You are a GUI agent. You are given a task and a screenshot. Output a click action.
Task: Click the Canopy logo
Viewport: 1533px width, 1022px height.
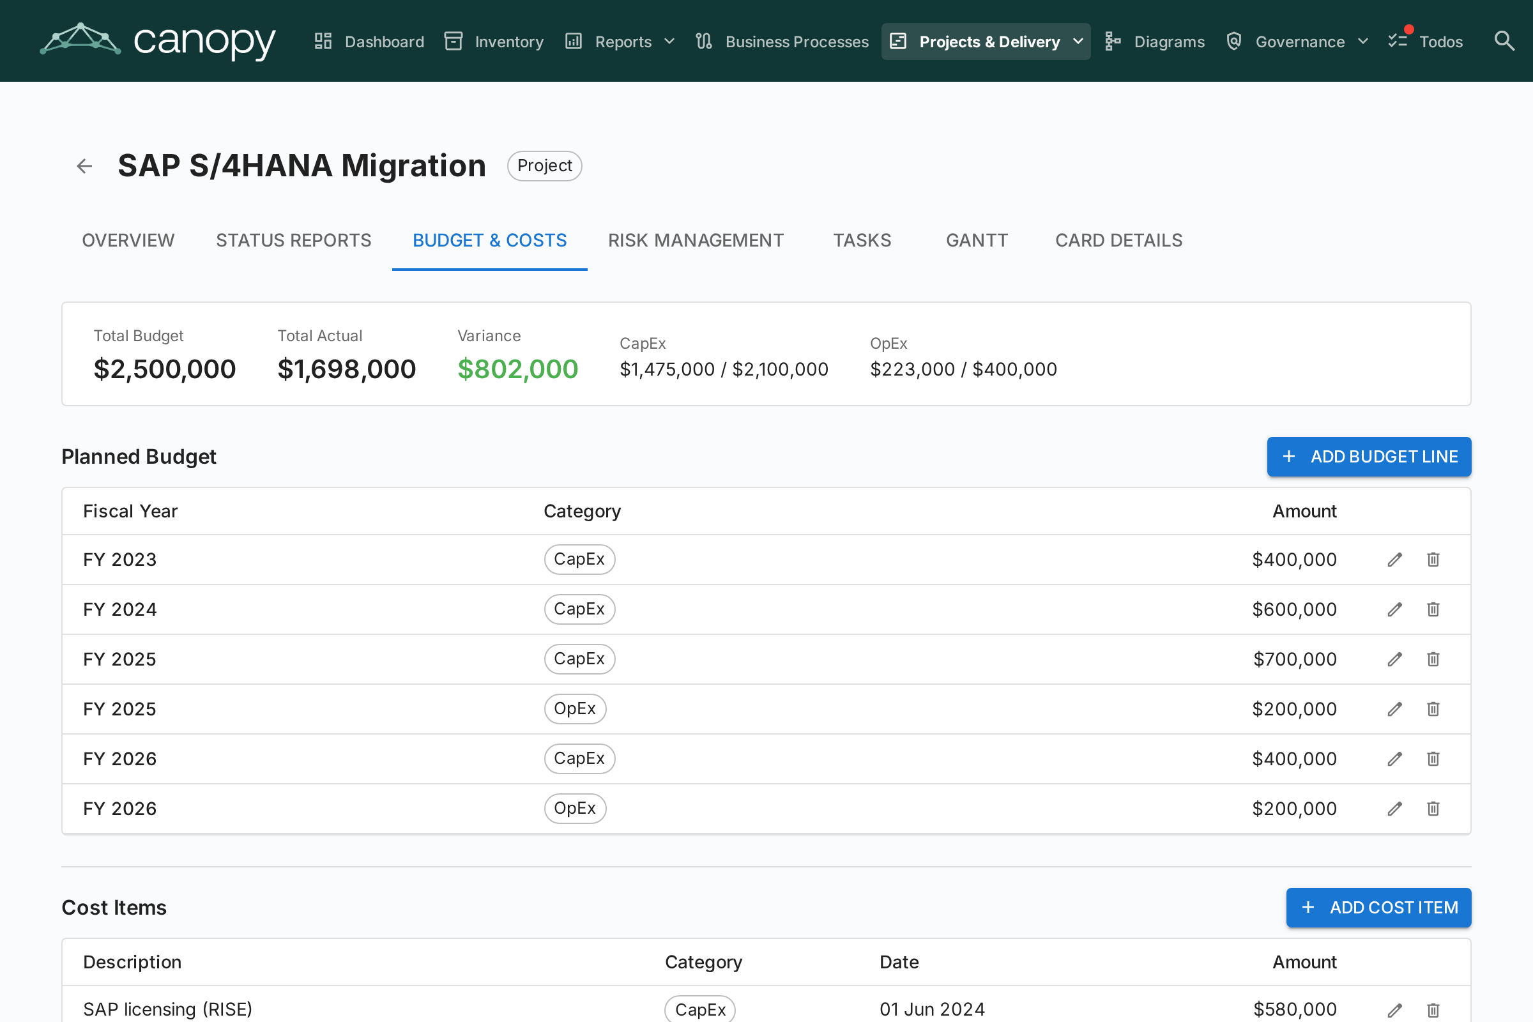(158, 41)
